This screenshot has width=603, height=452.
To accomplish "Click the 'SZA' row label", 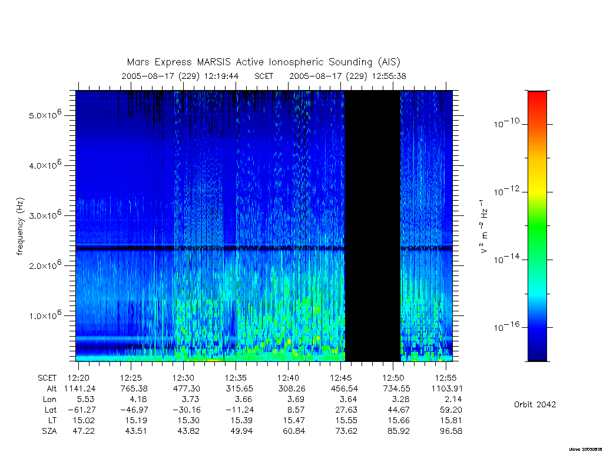I will click(49, 431).
